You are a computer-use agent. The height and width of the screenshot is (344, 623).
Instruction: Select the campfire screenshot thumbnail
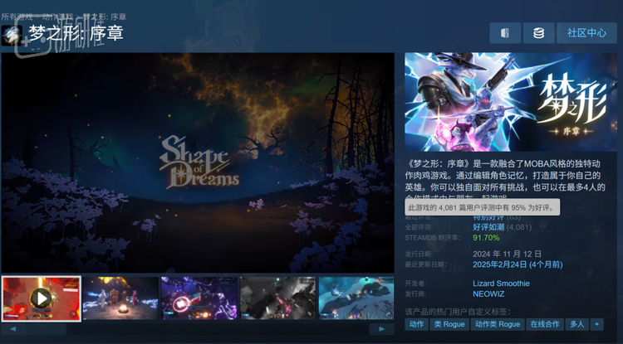coord(120,298)
